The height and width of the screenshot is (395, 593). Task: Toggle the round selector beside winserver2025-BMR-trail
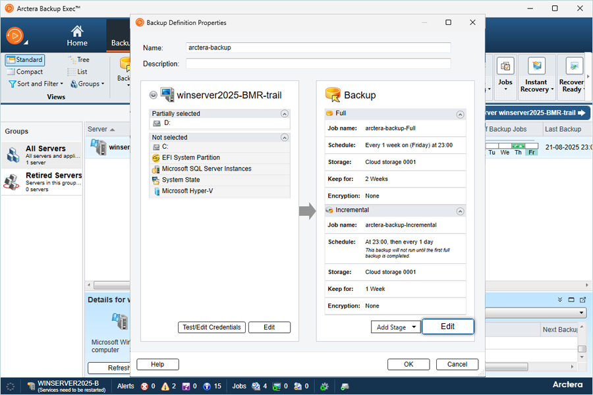coord(153,95)
